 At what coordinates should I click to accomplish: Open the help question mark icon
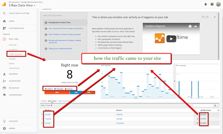click(212, 4)
